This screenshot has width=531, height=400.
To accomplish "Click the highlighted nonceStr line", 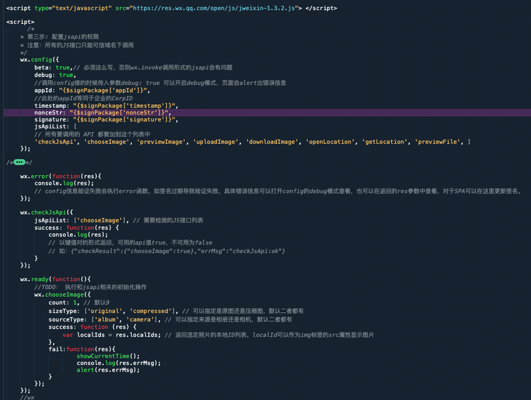I will [267, 112].
